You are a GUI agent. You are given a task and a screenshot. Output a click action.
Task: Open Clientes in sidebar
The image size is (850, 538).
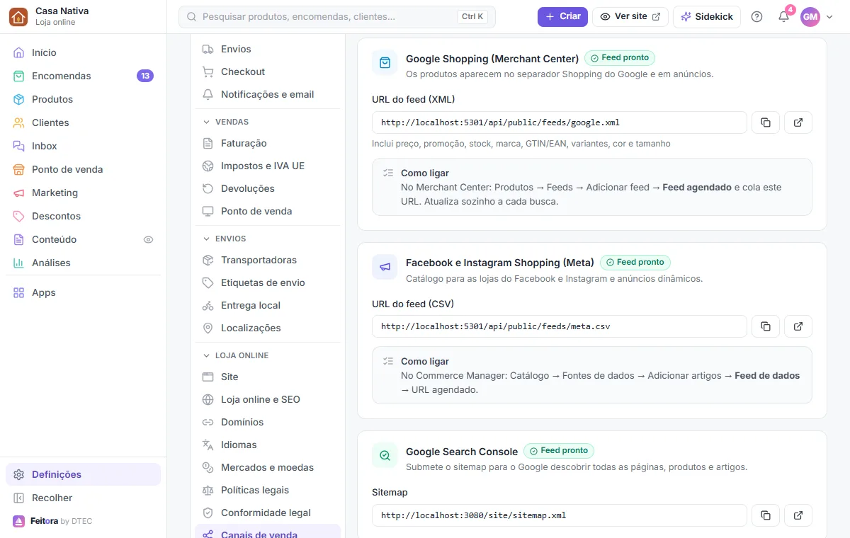83,122
